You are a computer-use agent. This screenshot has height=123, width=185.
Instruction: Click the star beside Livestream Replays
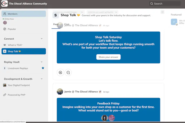43,68
